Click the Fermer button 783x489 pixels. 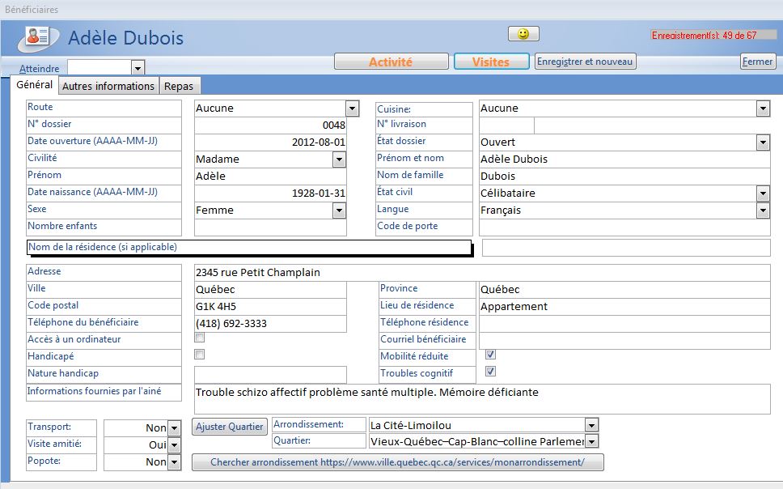(x=758, y=62)
